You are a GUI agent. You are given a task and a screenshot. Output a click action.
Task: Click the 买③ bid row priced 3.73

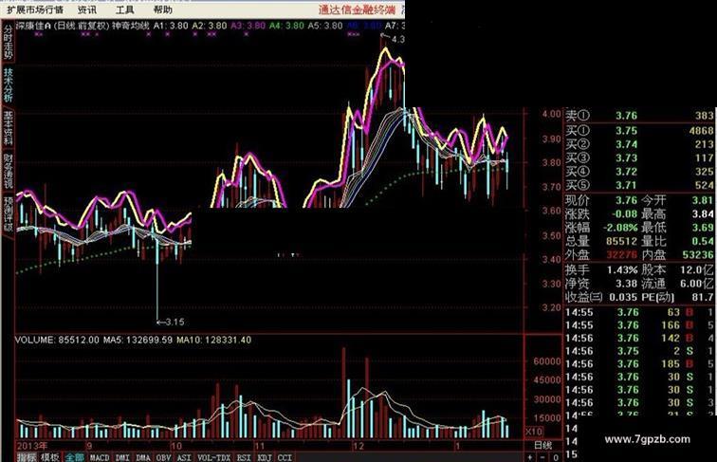[639, 158]
